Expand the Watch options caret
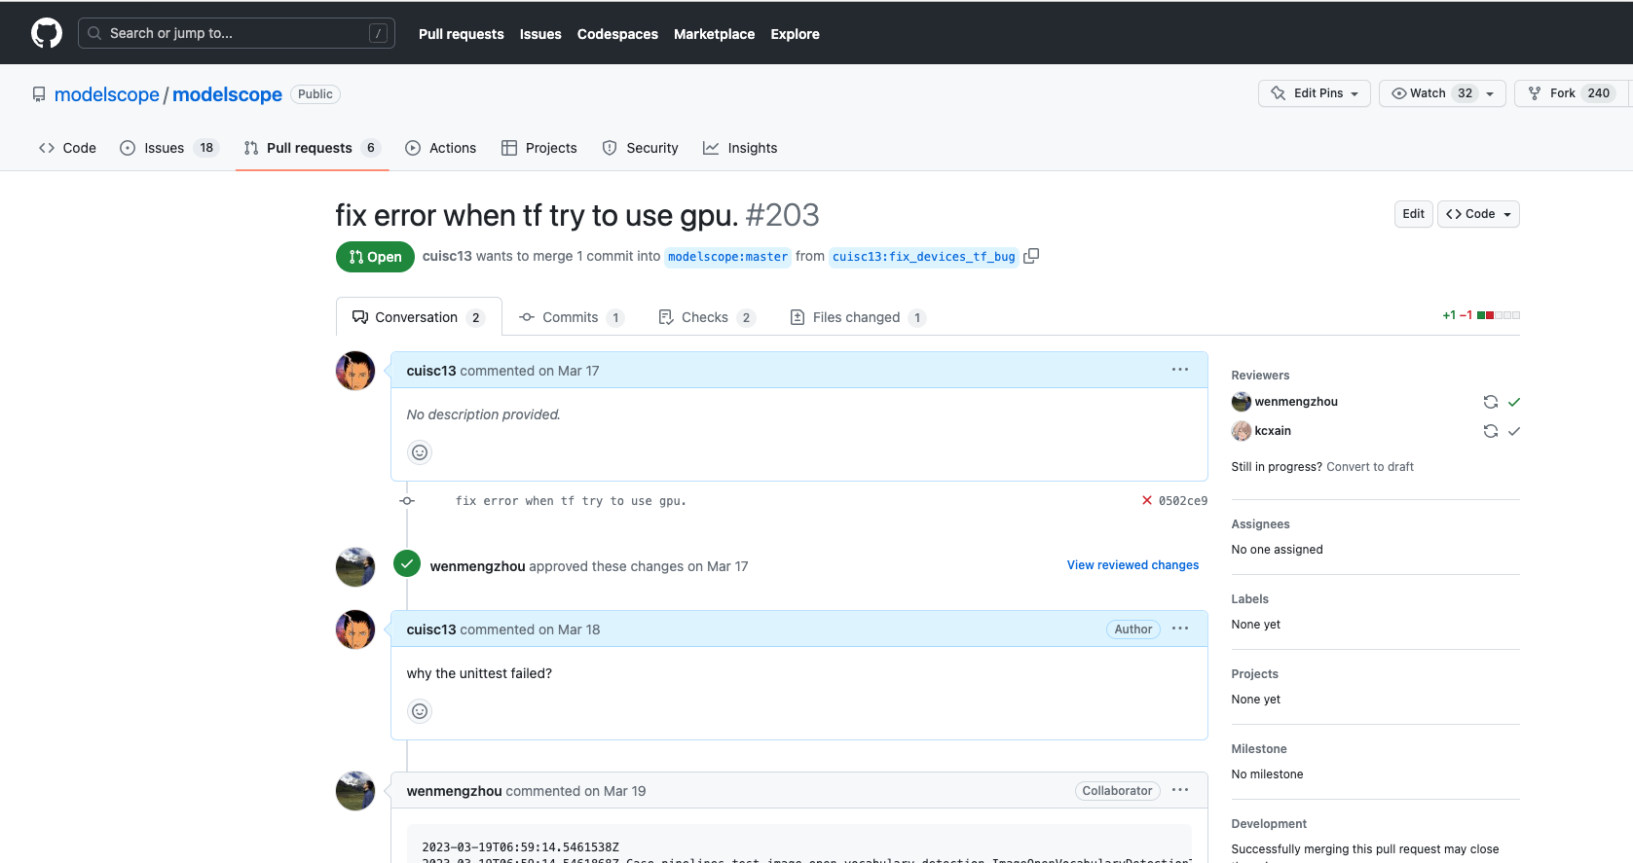This screenshot has height=863, width=1633. (1490, 93)
